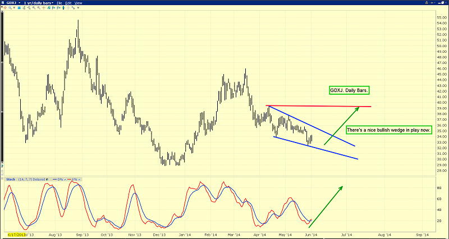Click the 55.00 price axis label
Image resolution: width=449 pixels, height=239 pixels.
(x=441, y=17)
